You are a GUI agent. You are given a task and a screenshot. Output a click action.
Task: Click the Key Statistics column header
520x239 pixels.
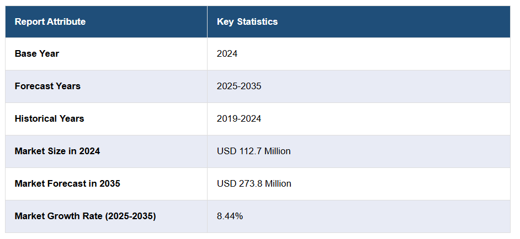[247, 22]
